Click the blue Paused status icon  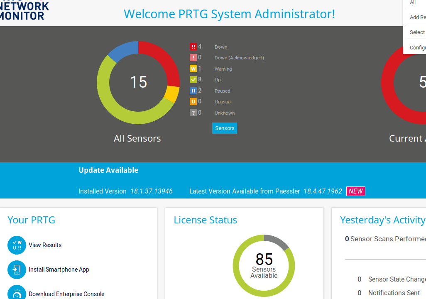point(193,91)
